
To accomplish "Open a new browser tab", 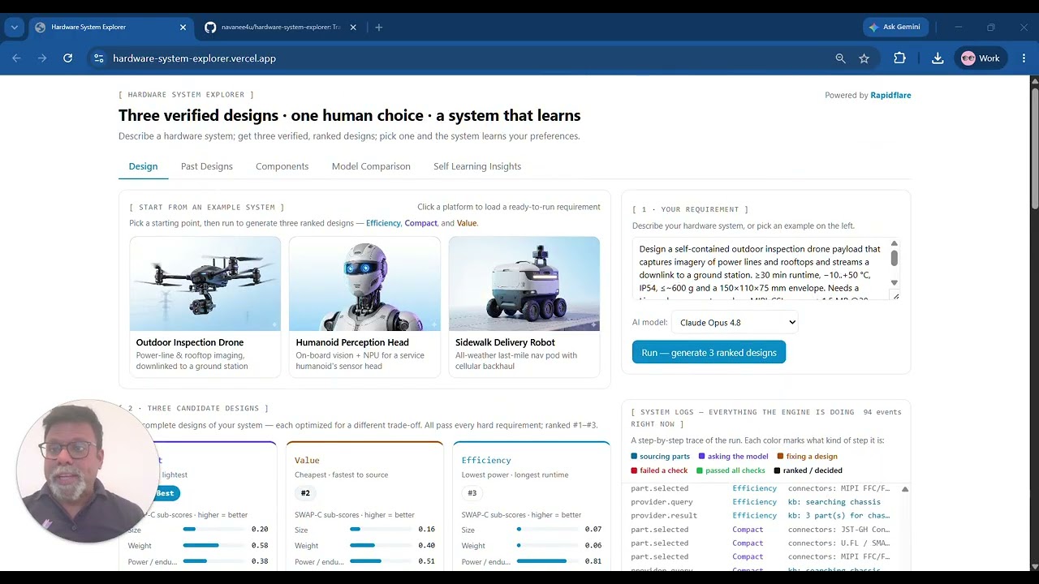I will pyautogui.click(x=378, y=27).
